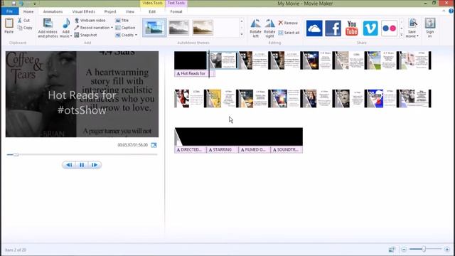
Task: Share the movie to Vimeo
Action: click(x=370, y=28)
